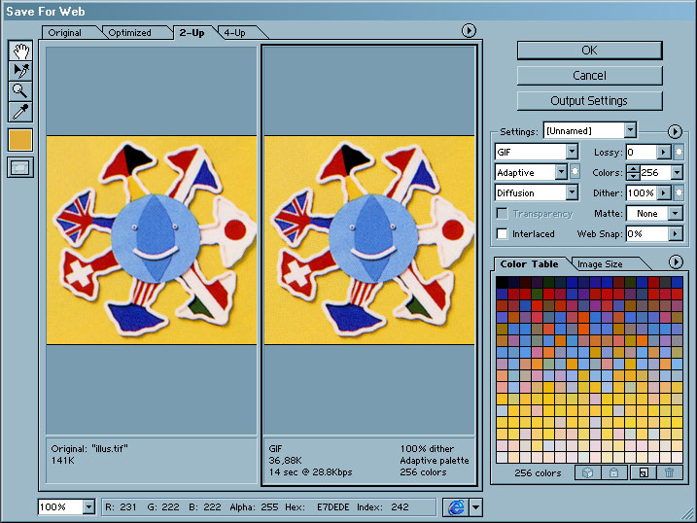Snap selected colors to web palette
The image size is (697, 523).
(x=588, y=472)
